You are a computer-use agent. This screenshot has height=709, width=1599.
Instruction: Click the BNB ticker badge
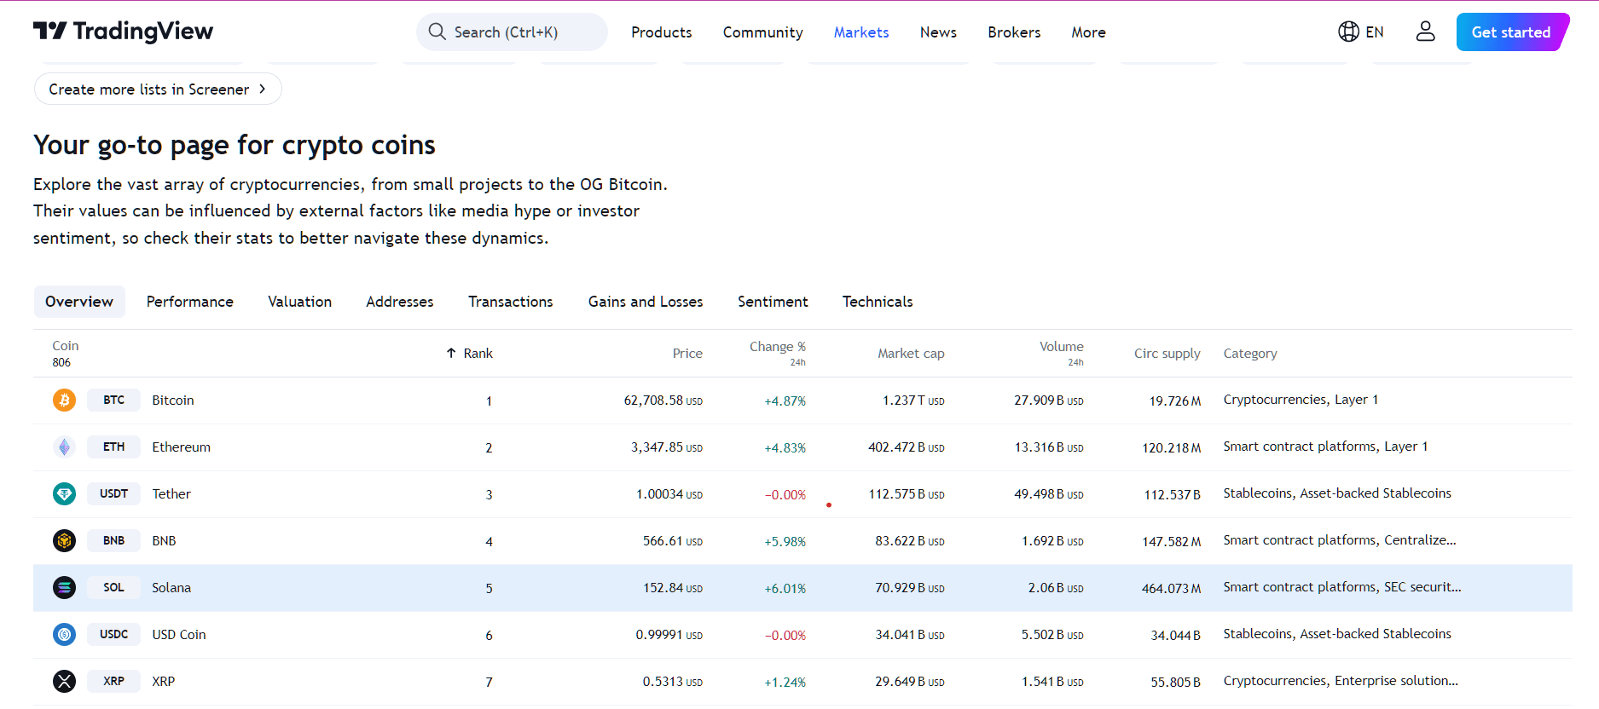(113, 541)
